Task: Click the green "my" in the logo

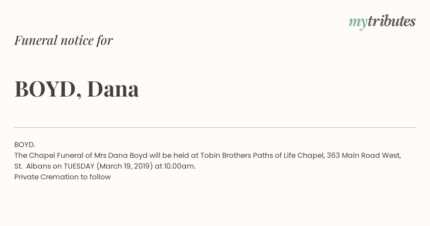Action: point(358,22)
